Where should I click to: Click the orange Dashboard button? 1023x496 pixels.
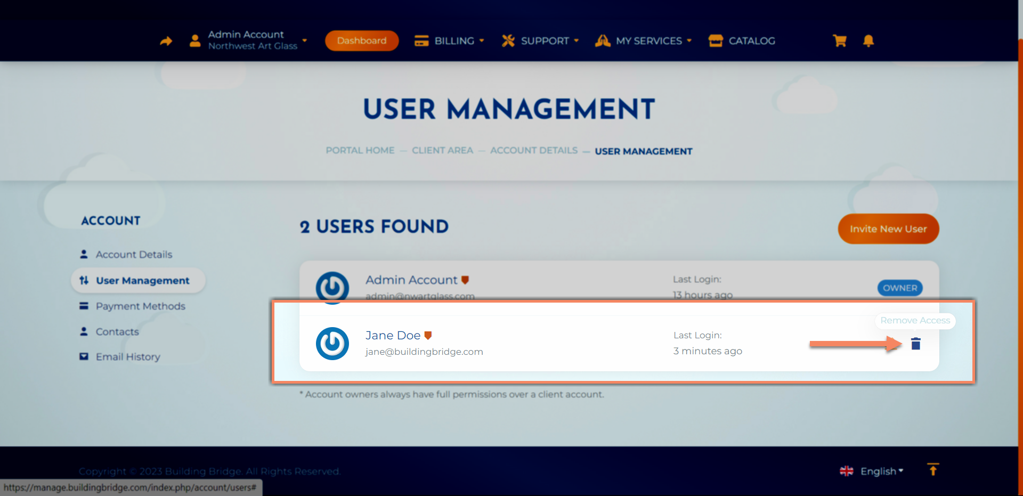point(362,41)
